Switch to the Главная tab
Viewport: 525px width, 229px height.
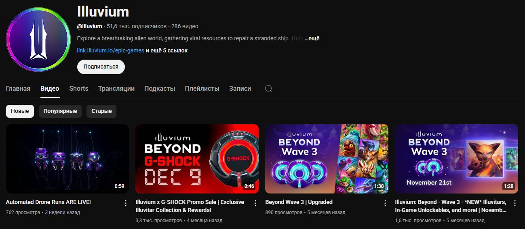pyautogui.click(x=18, y=89)
